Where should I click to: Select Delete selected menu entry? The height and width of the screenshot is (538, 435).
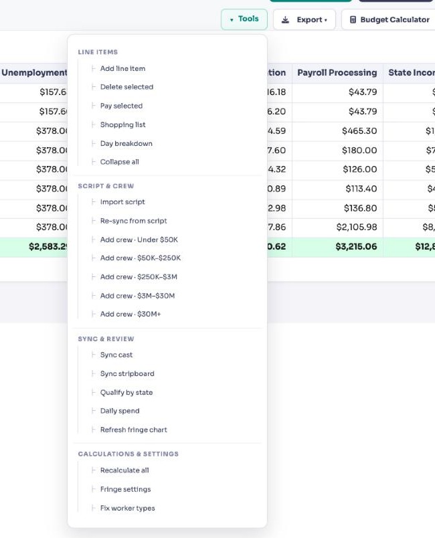[x=126, y=87]
